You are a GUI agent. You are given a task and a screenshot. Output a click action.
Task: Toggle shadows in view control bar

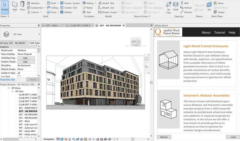[69, 139]
